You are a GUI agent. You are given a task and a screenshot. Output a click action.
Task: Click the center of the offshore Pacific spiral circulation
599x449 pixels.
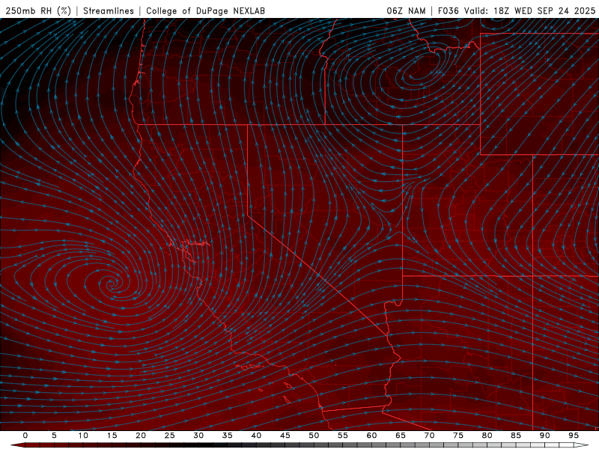[111, 284]
